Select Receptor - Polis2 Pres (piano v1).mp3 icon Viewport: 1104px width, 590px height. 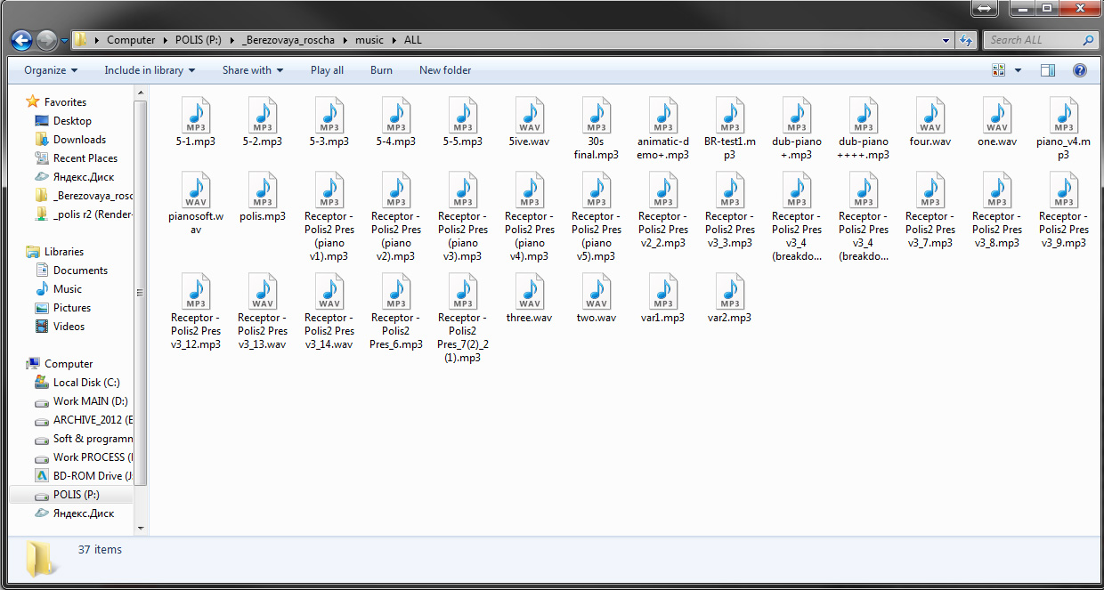click(x=329, y=190)
